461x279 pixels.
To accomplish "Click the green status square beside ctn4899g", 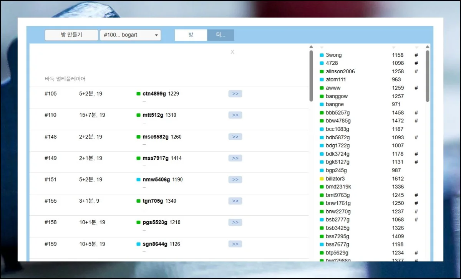I will 138,94.
